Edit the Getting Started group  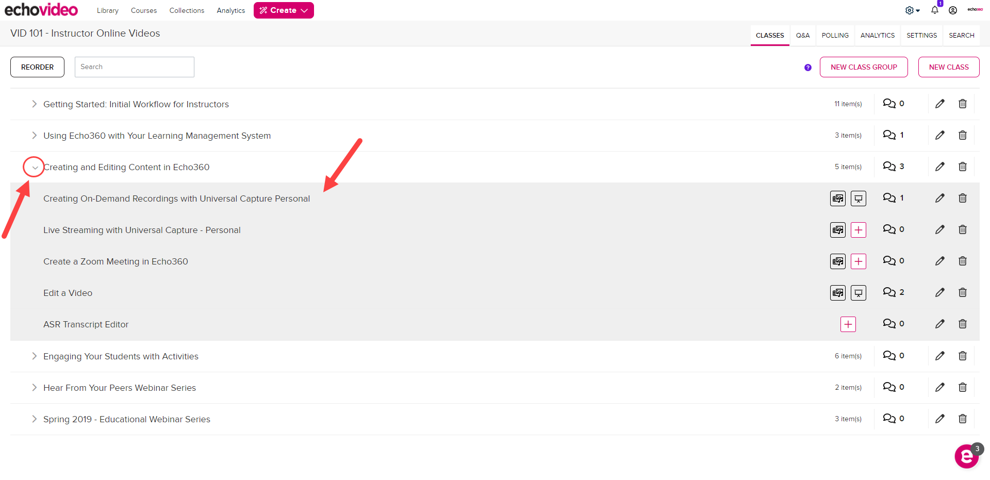point(940,104)
